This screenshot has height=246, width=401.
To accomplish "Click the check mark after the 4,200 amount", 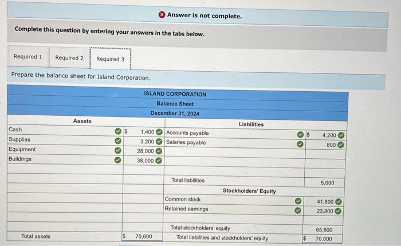I will 341,135.
